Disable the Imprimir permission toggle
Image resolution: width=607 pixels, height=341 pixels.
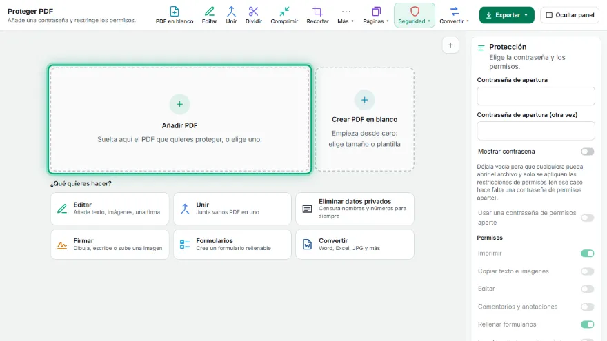[x=587, y=254]
